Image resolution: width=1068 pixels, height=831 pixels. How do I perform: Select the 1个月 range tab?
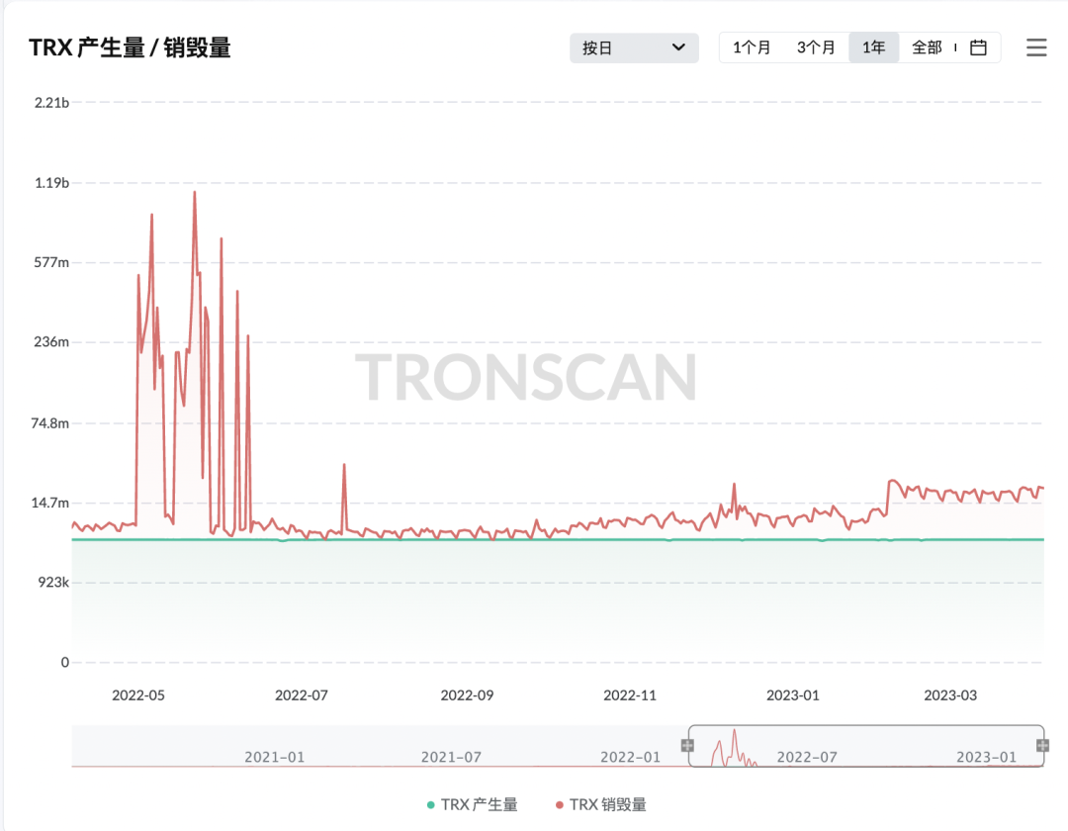coord(752,47)
